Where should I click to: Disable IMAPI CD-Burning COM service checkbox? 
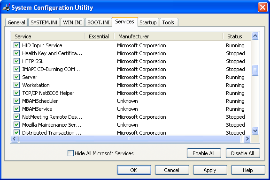(17, 69)
